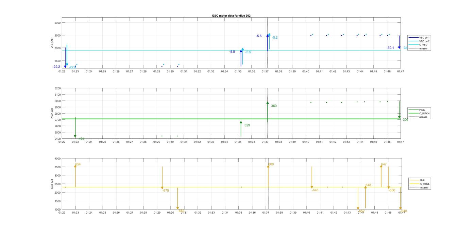Click the cyan line sample beside C_VBD

click(413, 45)
